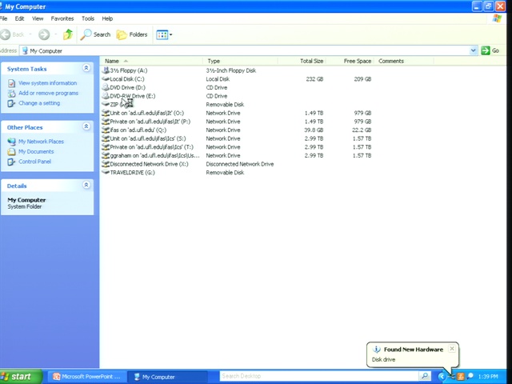Viewport: 512px width, 384px height.
Task: Go up one folder level icon
Action: click(68, 34)
